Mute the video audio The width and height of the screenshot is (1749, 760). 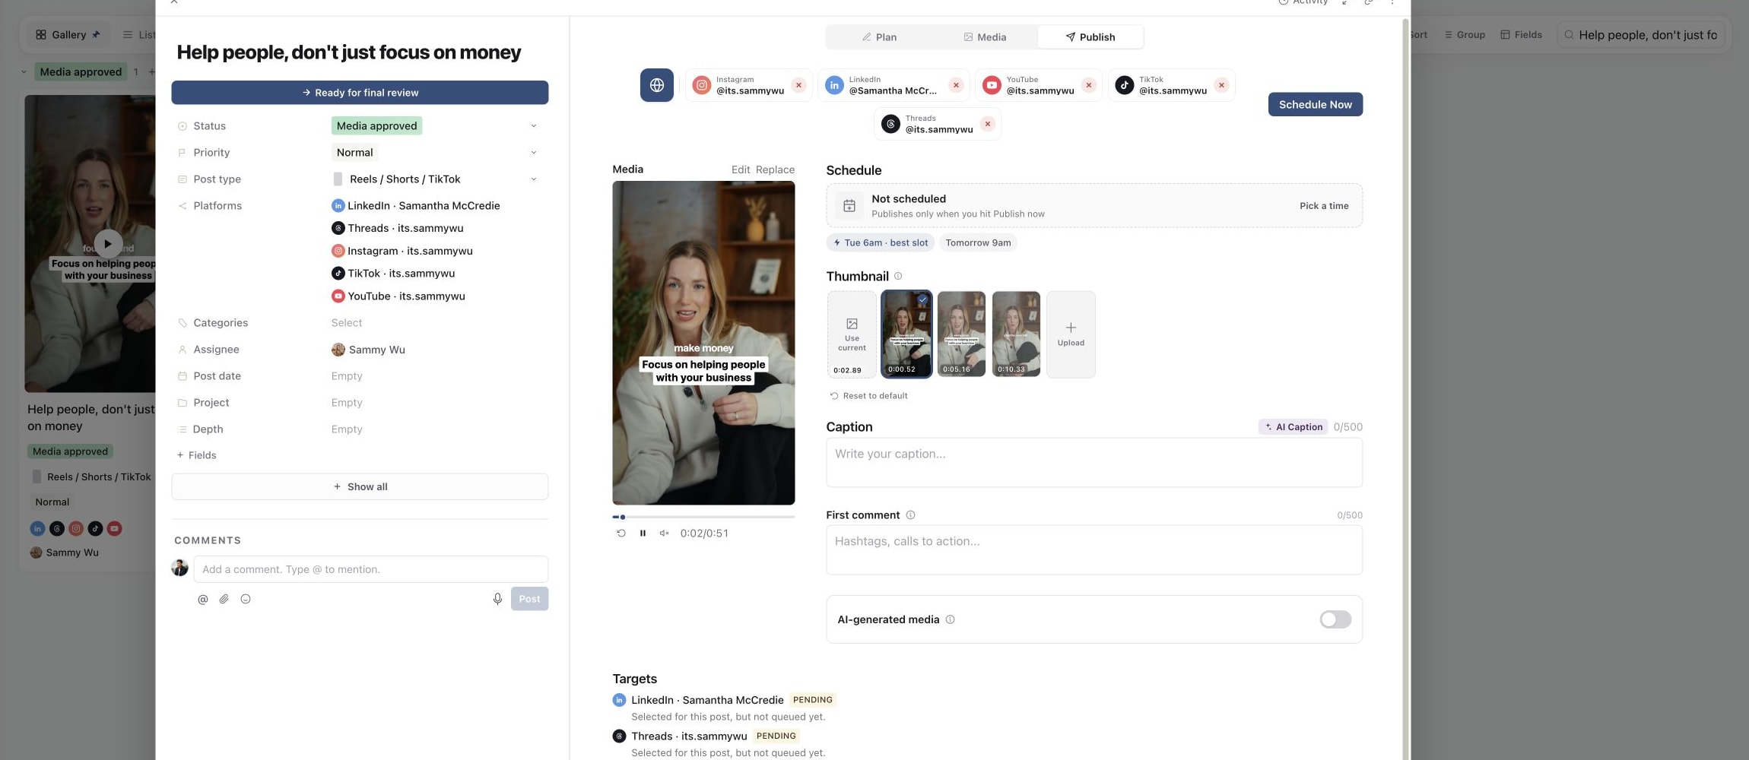pos(664,534)
